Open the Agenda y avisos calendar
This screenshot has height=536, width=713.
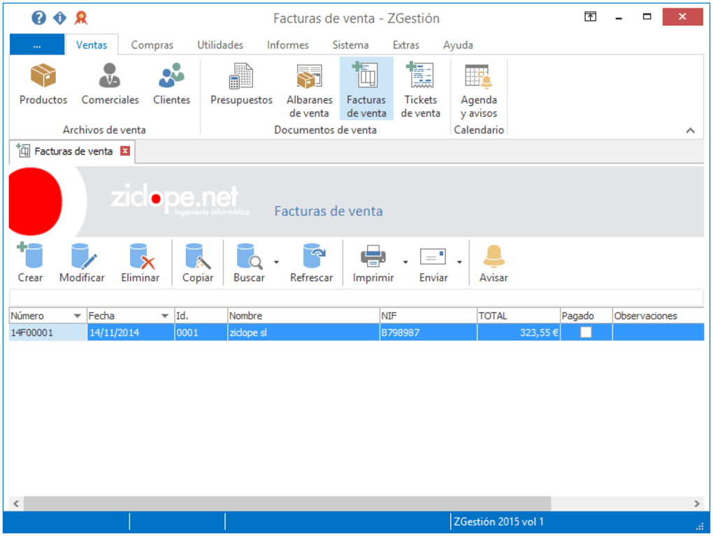[x=479, y=82]
